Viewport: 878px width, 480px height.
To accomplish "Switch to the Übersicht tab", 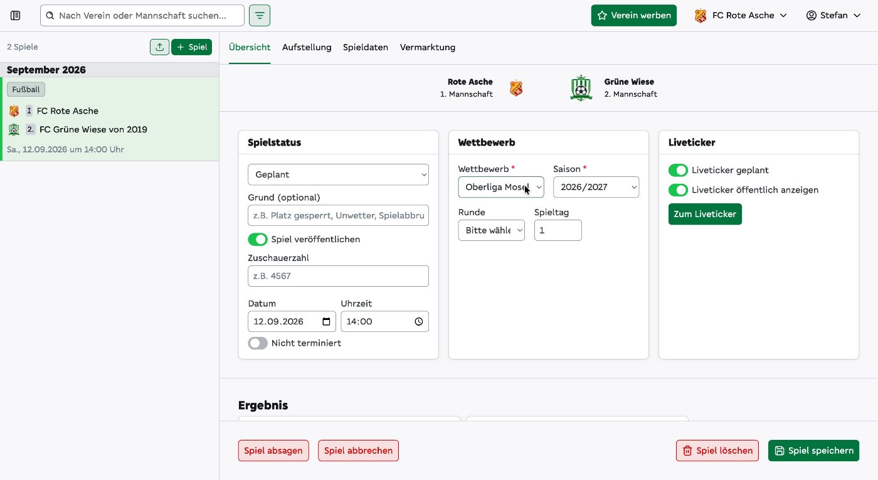I will (x=250, y=48).
